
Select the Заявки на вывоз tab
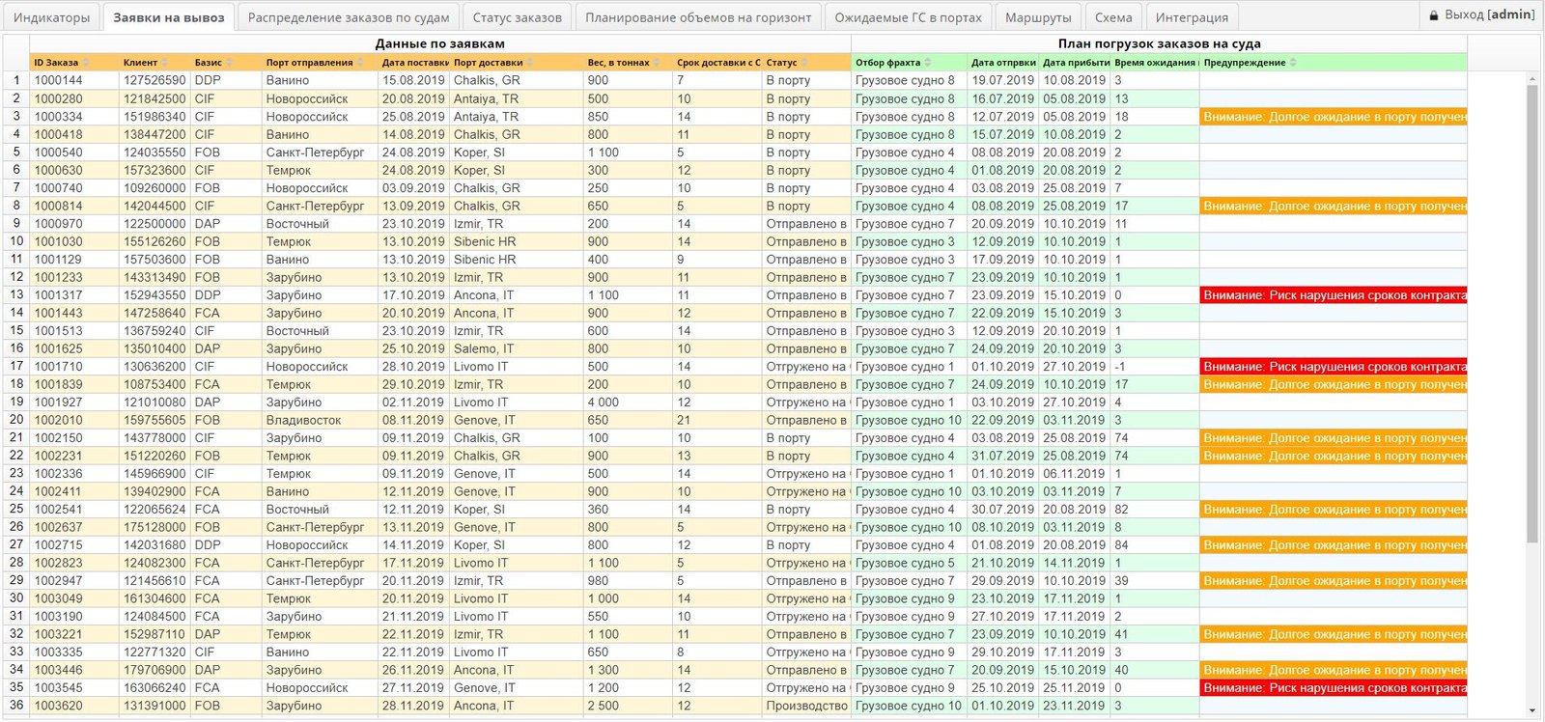(169, 17)
